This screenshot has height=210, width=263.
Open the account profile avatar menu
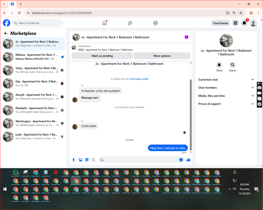tap(253, 23)
